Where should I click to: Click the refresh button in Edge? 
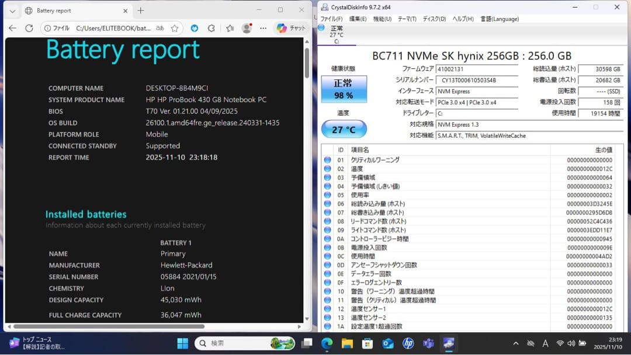[x=29, y=27]
